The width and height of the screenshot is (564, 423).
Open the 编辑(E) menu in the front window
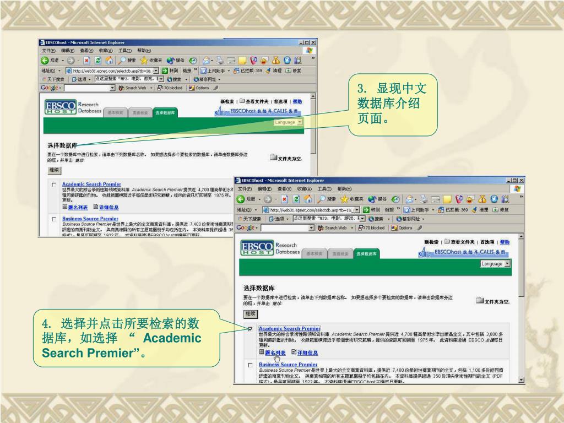click(264, 189)
